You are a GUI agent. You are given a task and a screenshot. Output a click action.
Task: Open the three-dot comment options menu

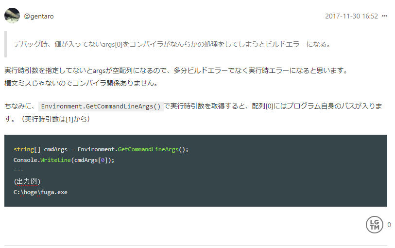point(384,16)
